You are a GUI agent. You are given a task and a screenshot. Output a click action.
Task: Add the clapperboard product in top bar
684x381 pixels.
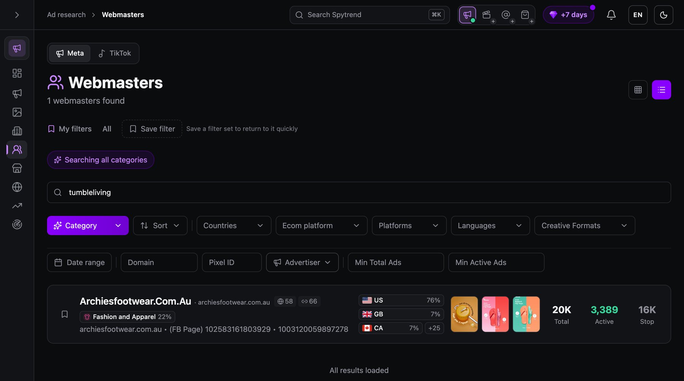click(x=487, y=15)
